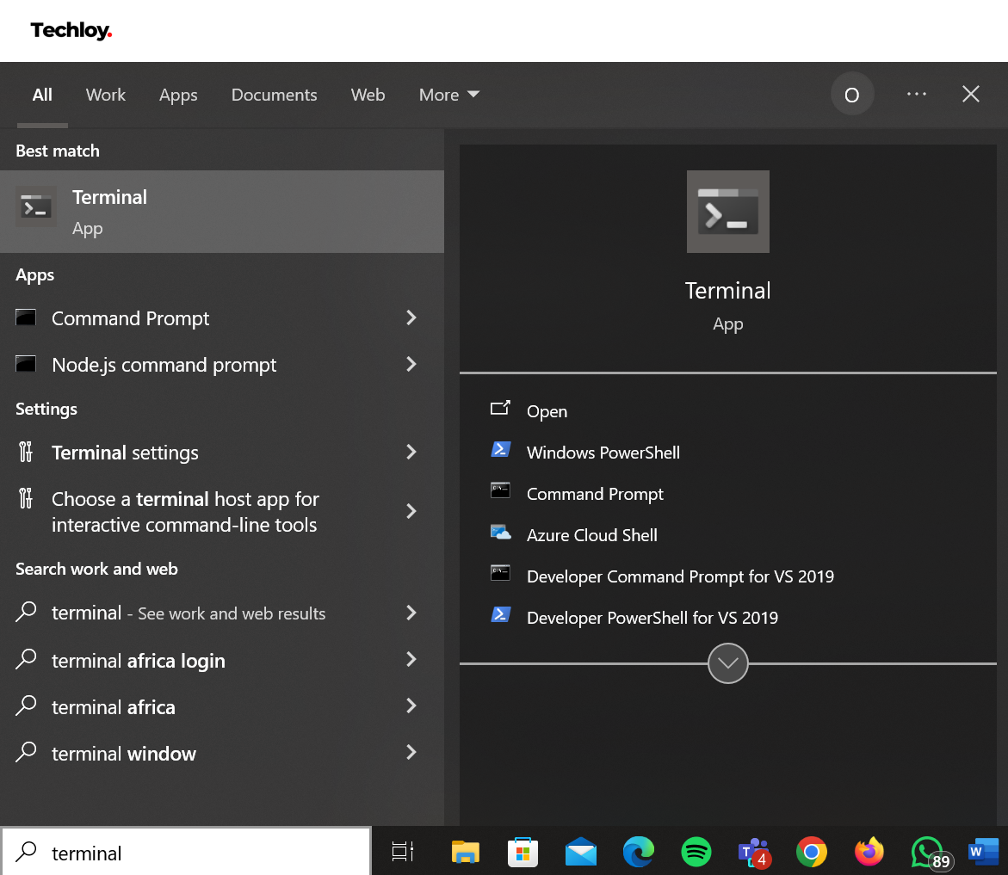The width and height of the screenshot is (1008, 875).
Task: Click the Node.js command prompt icon
Action: 26,364
